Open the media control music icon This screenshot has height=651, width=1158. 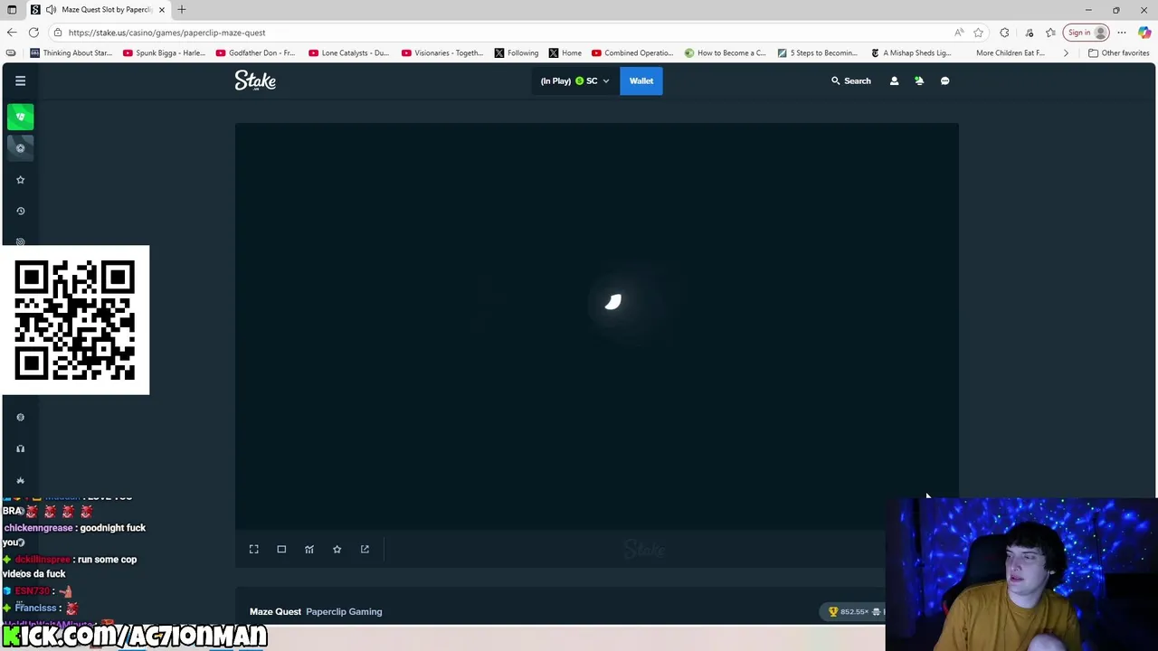(x=1030, y=33)
